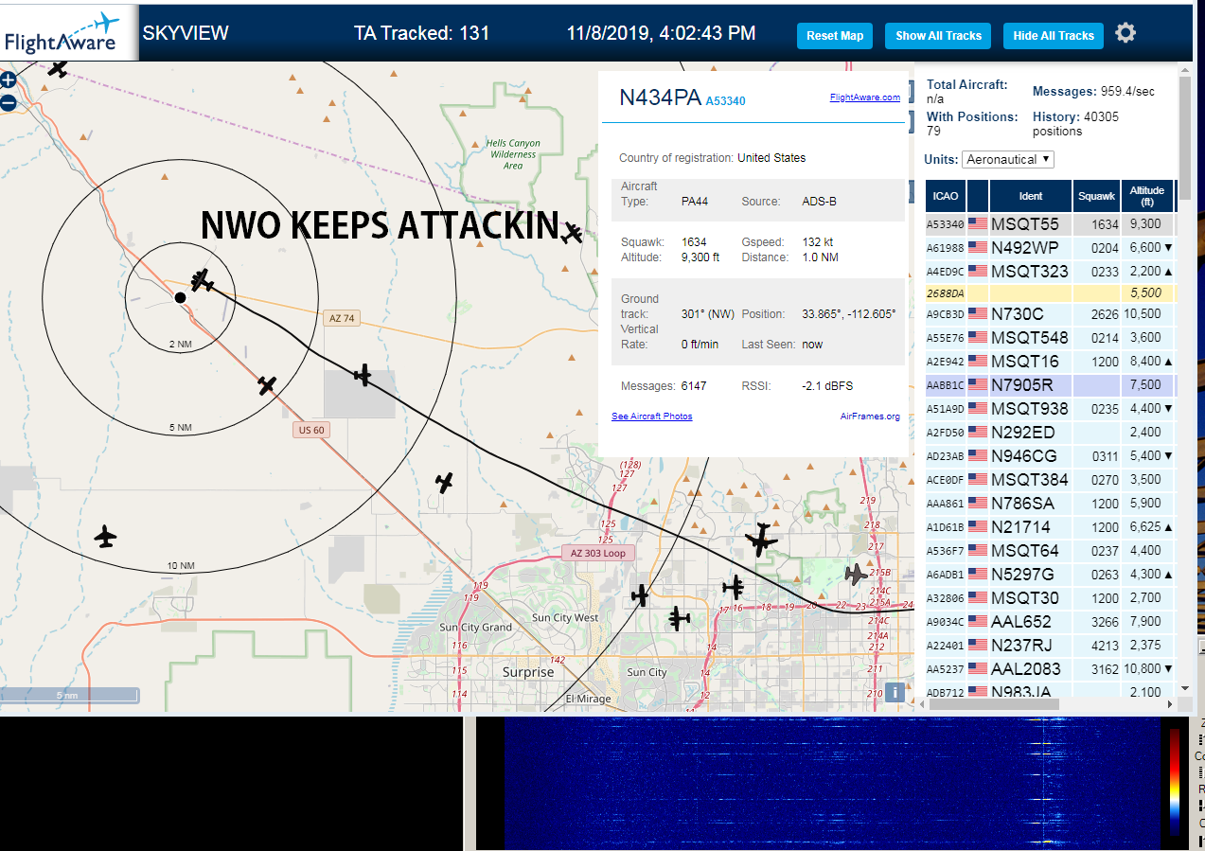Select the aircraft icon above the Sun City label
Image resolution: width=1205 pixels, height=851 pixels.
[x=678, y=619]
